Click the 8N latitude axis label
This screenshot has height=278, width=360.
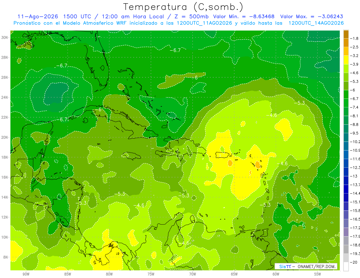click(6, 257)
